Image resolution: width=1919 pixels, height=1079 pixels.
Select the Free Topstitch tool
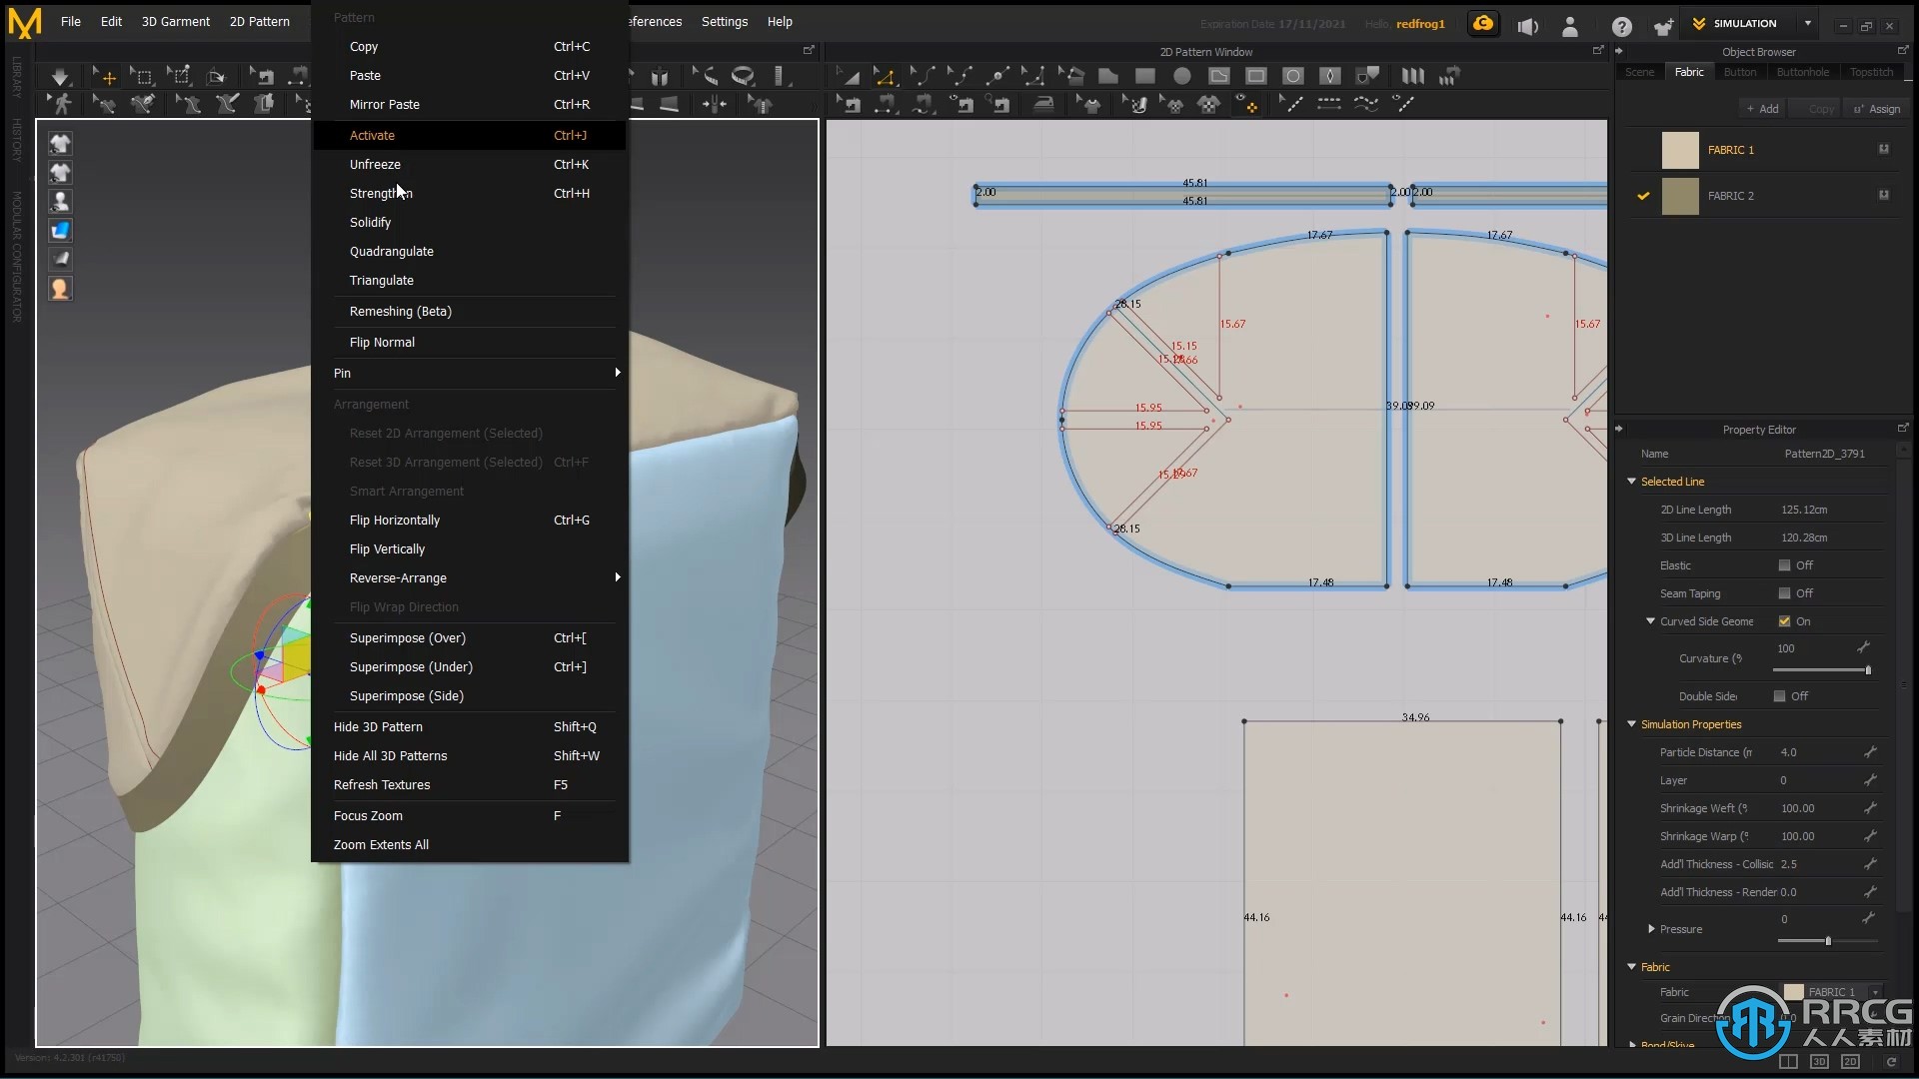1365,103
